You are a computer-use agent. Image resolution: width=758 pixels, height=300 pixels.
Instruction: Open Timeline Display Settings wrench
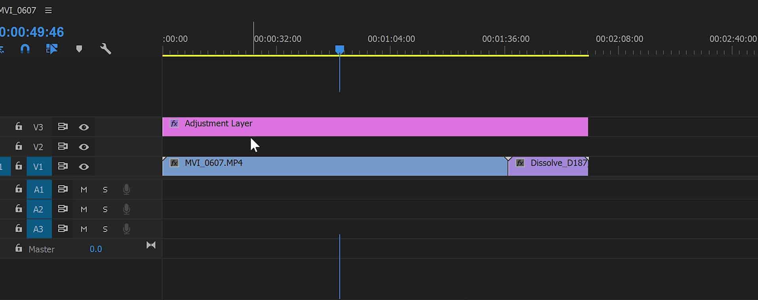(x=105, y=49)
